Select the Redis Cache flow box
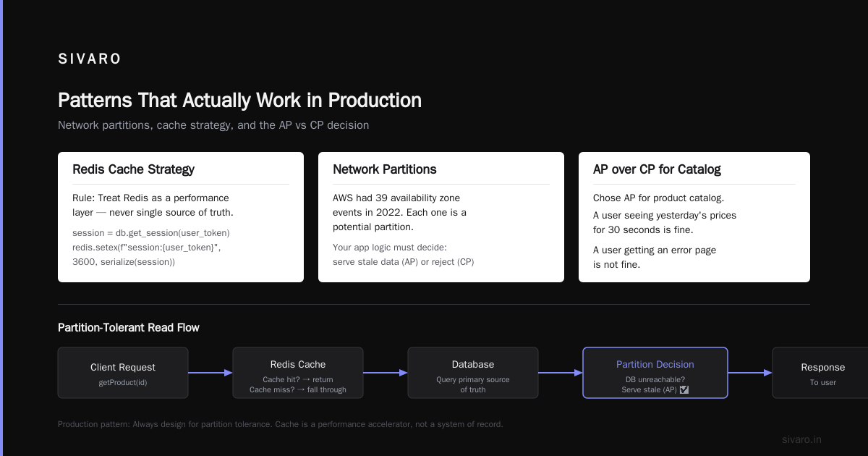This screenshot has width=868, height=456. pyautogui.click(x=298, y=373)
